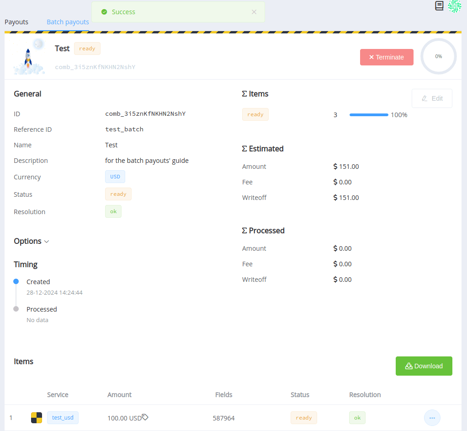Select the Batch payouts tab
The width and height of the screenshot is (467, 431).
[x=68, y=22]
